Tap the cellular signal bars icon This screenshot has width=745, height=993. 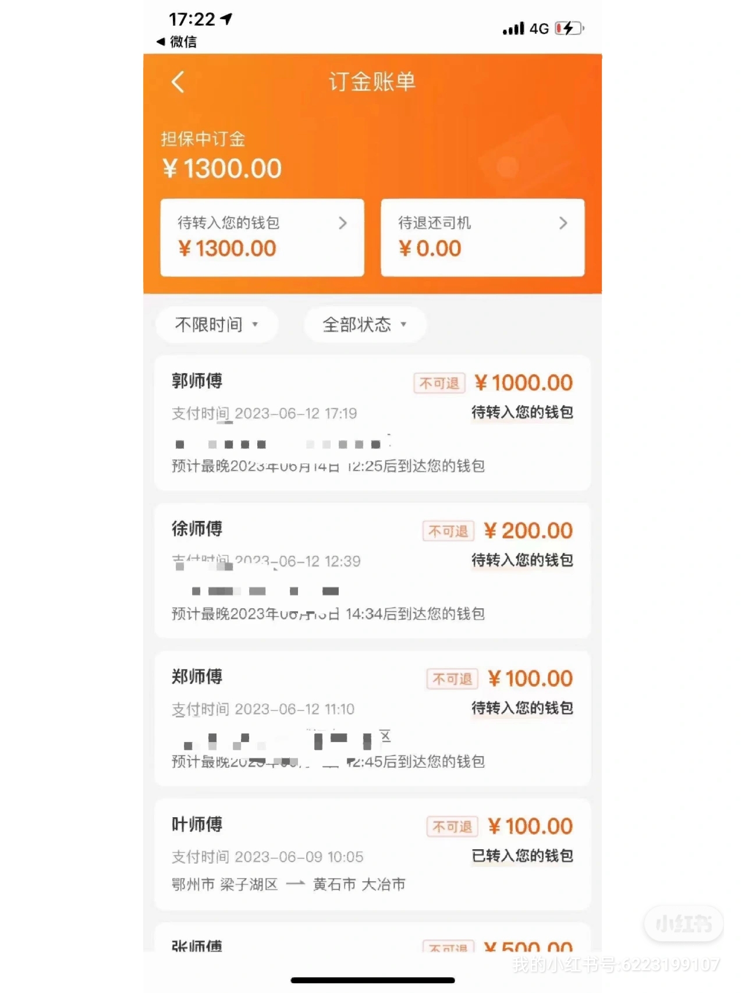[x=513, y=29]
